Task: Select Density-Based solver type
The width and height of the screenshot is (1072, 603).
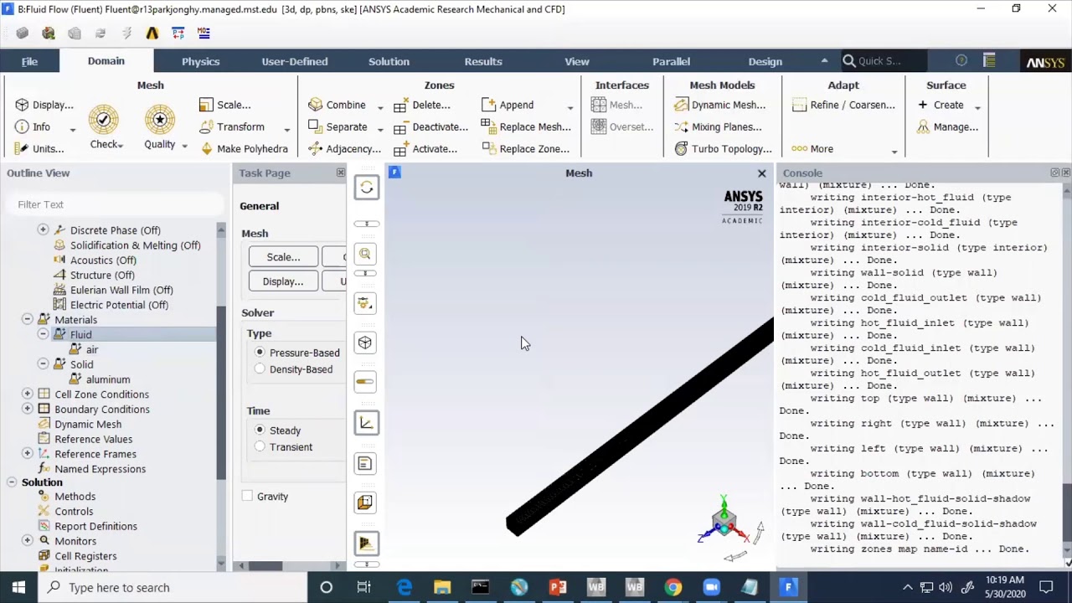Action: [260, 369]
